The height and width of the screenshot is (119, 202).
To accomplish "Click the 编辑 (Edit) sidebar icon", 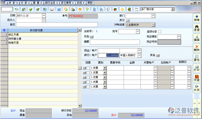I will tap(197, 38).
